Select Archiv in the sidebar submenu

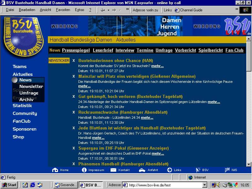(26, 100)
